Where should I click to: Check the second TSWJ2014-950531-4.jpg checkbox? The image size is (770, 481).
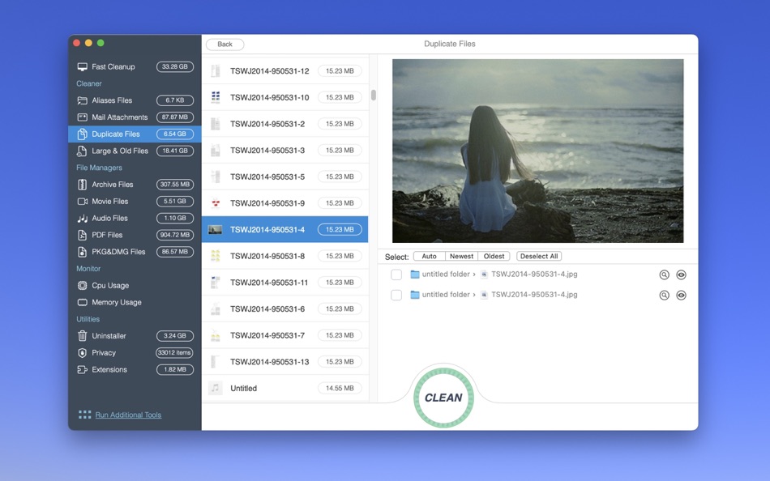click(396, 295)
